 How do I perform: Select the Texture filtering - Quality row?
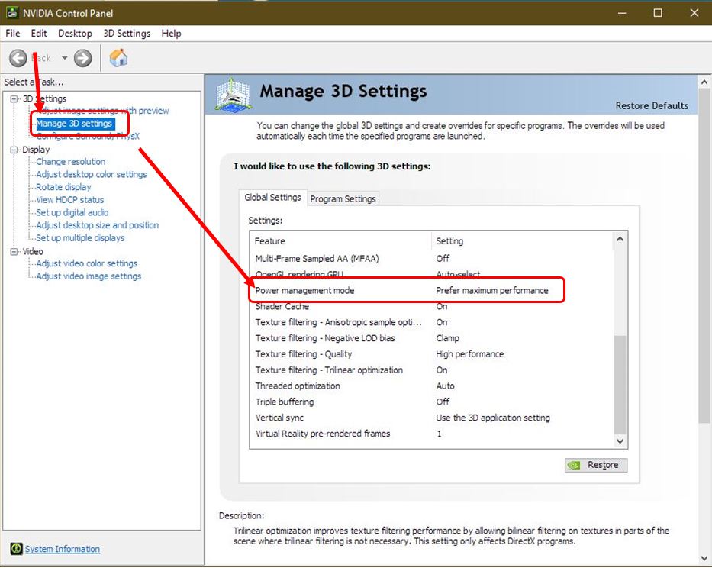click(x=431, y=354)
